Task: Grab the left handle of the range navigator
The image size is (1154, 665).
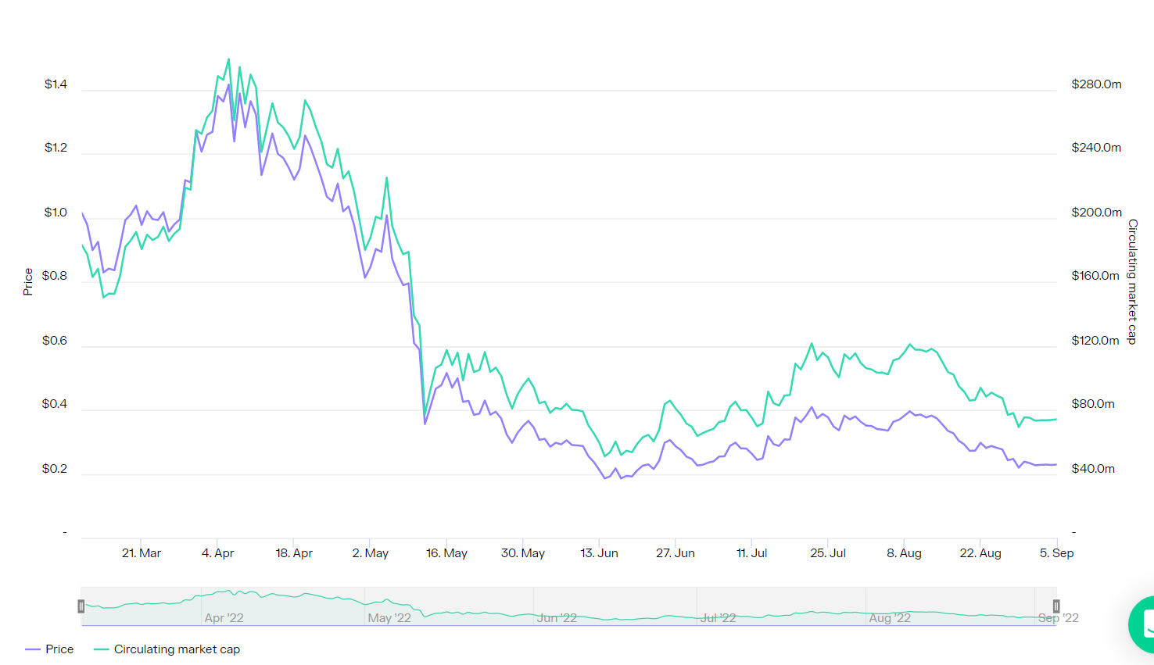Action: coord(81,606)
